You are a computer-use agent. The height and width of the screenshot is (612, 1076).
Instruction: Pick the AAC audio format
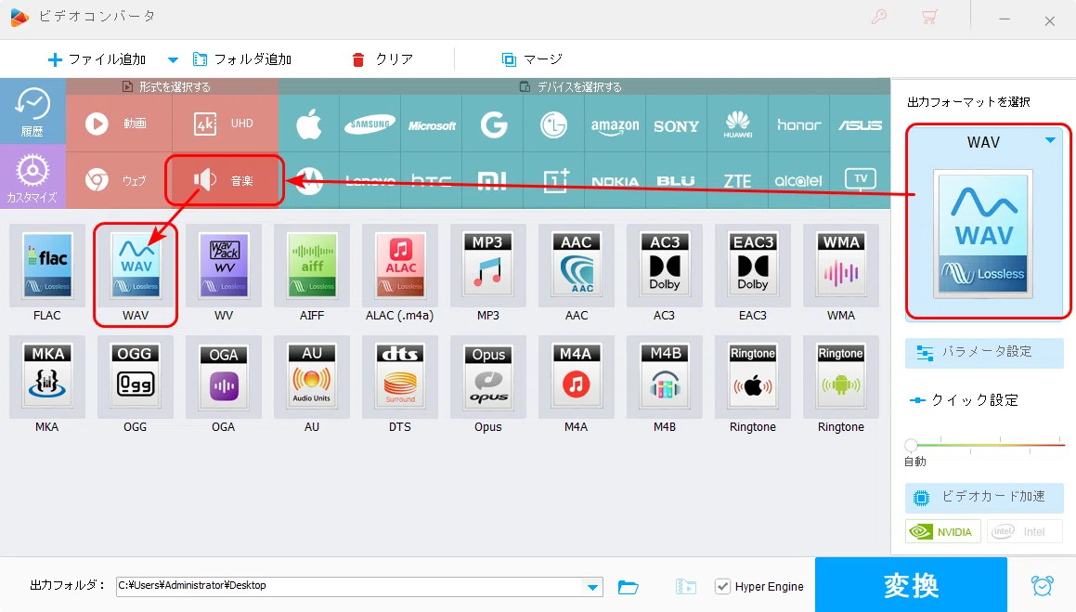pyautogui.click(x=577, y=266)
